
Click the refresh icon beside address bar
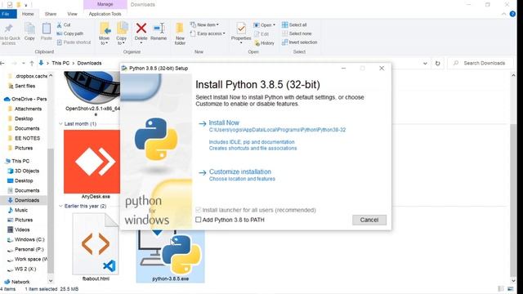tap(437, 63)
